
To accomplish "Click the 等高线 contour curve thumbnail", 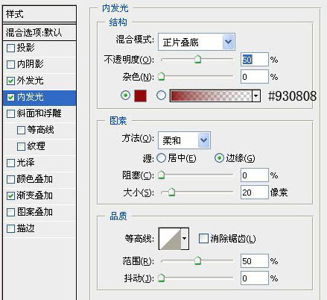I will [x=170, y=239].
